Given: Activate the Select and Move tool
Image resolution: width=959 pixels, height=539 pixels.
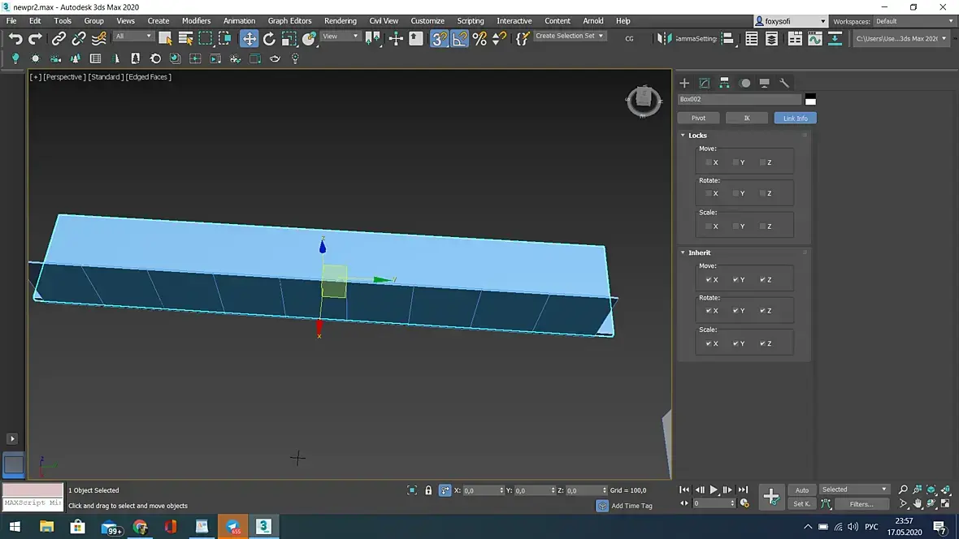Looking at the screenshot, I should pyautogui.click(x=249, y=38).
